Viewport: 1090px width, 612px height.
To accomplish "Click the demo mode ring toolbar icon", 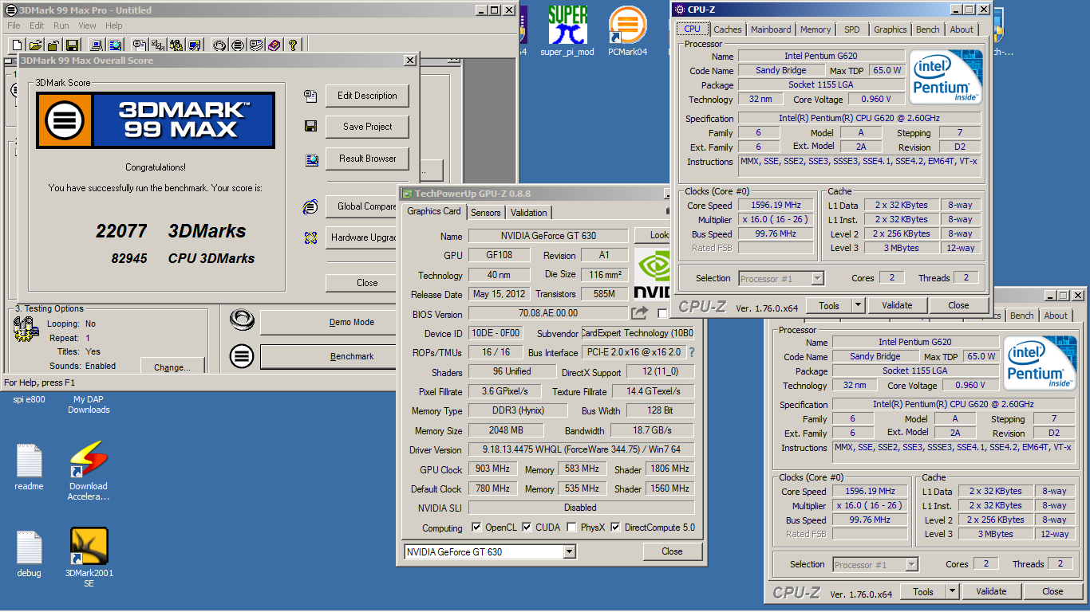I will 219,45.
